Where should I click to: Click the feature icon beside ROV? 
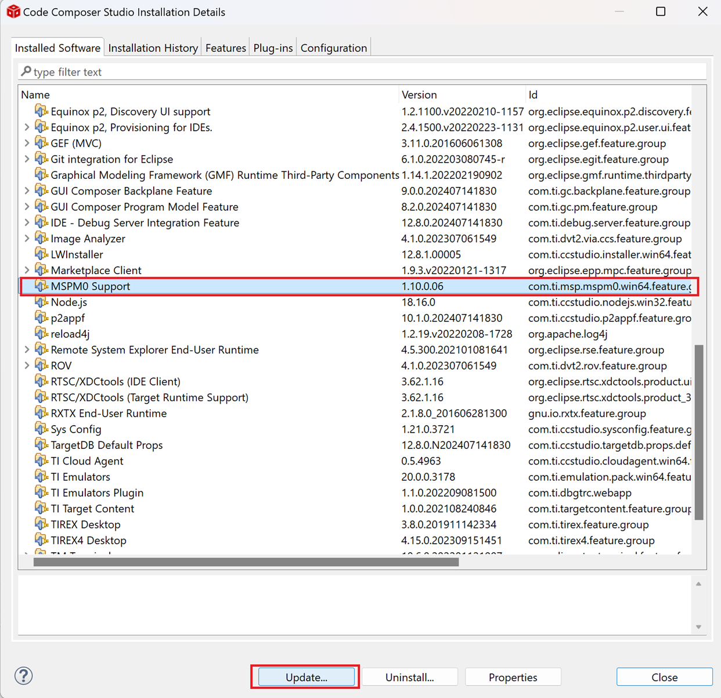41,365
